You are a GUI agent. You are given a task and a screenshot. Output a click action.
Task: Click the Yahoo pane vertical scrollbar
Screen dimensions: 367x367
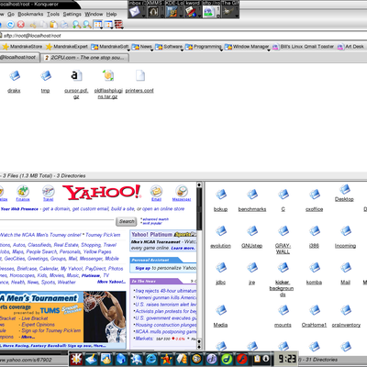pos(199,265)
